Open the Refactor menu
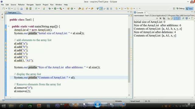Viewport: 195px width, 109px height. [21, 5]
